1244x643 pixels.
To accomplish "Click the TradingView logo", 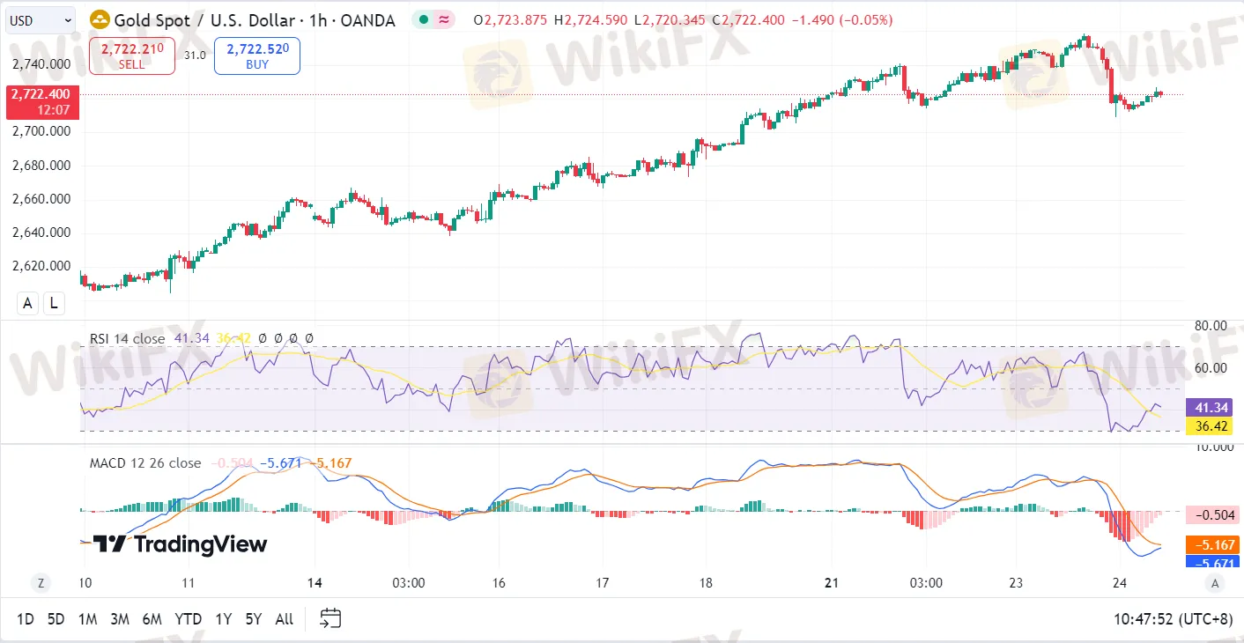I will pos(180,544).
